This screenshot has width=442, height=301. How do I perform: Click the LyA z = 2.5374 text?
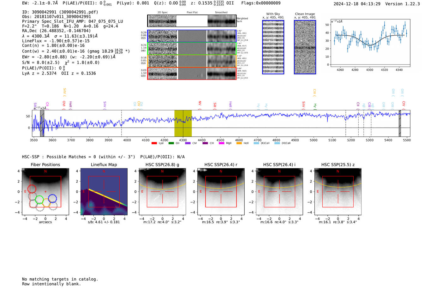[39, 73]
